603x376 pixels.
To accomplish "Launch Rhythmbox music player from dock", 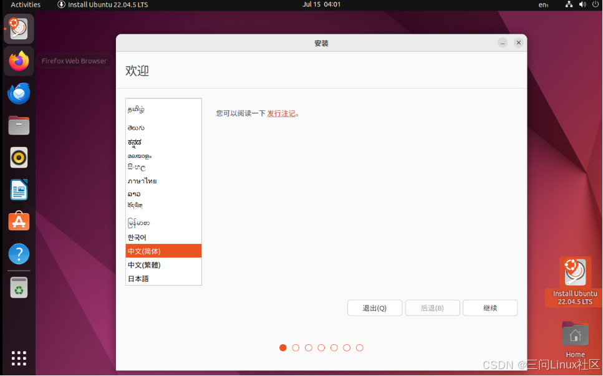I will point(19,158).
